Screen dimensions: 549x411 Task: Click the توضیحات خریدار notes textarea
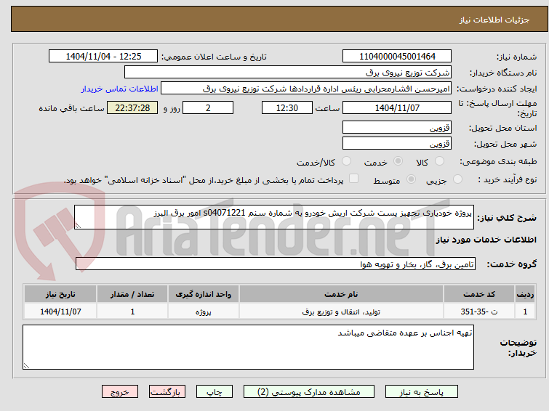[248, 347]
